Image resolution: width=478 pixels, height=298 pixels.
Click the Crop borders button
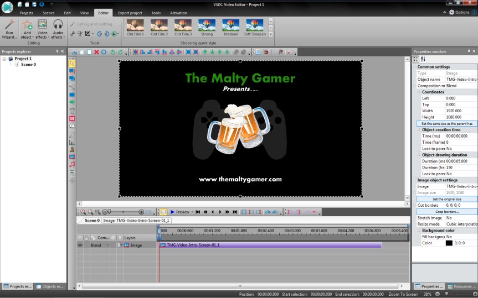[447, 212]
